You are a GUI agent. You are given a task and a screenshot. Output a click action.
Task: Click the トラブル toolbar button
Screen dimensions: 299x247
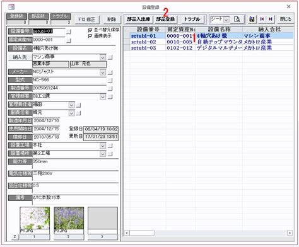192,19
